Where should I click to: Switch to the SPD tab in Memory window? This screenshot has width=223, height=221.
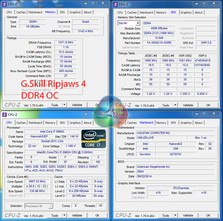tap(62, 12)
